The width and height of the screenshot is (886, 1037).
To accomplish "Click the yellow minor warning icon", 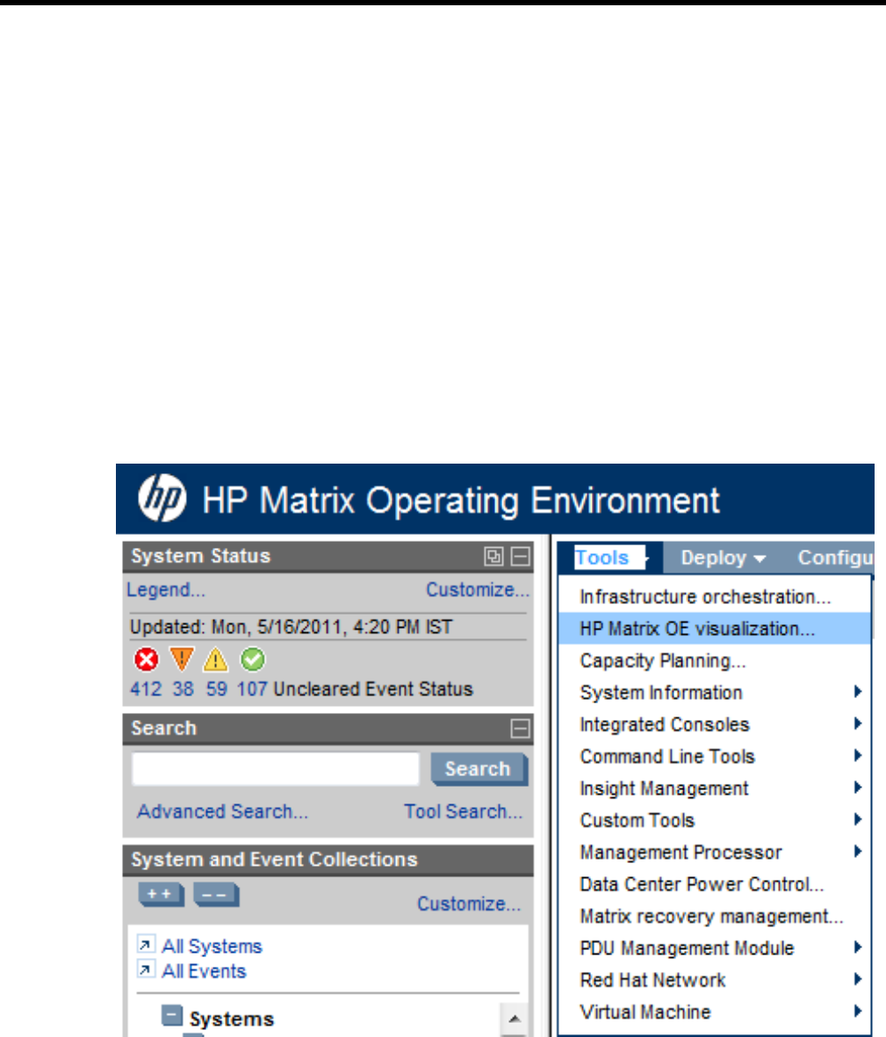I will point(215,659).
